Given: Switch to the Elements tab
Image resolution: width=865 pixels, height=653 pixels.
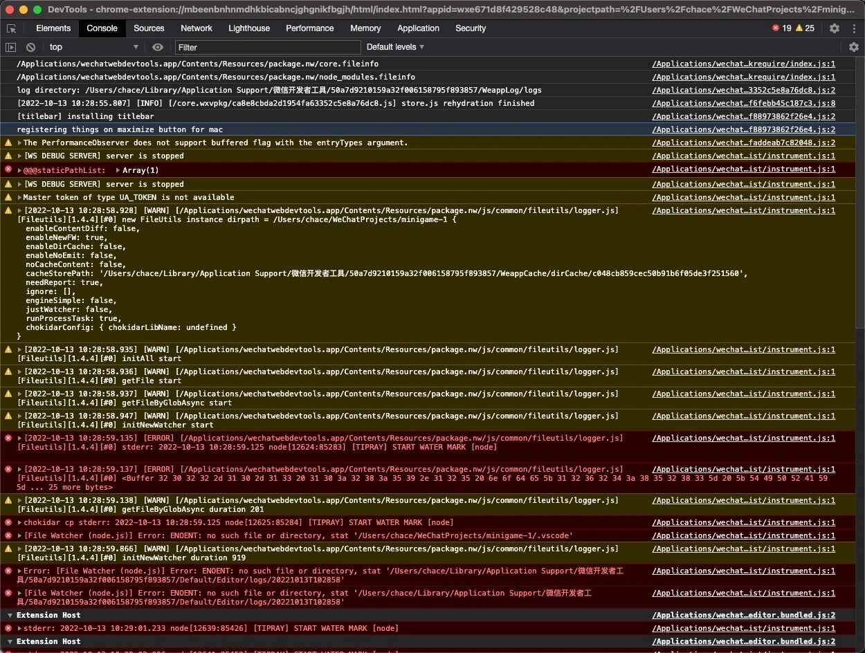Looking at the screenshot, I should click(x=53, y=28).
